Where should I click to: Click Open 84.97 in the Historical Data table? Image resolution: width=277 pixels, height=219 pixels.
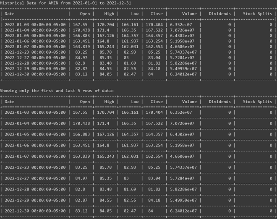81,57
